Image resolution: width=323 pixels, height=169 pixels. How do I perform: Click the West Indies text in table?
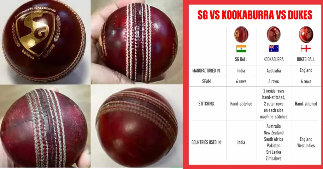tap(306, 146)
